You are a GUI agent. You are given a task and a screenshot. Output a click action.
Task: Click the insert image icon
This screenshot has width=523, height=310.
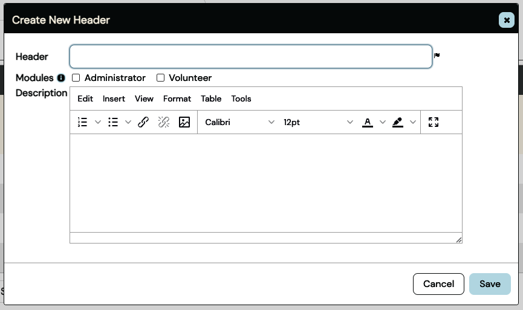click(x=184, y=122)
